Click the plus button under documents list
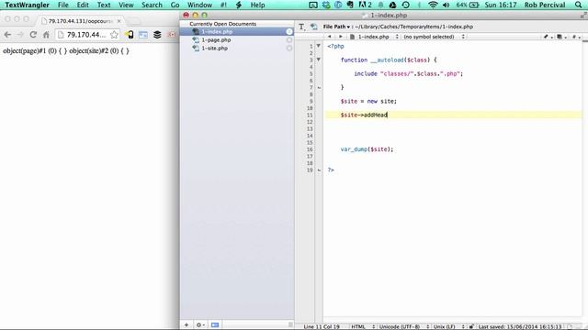Viewport: 588px width, 330px height. (x=187, y=324)
